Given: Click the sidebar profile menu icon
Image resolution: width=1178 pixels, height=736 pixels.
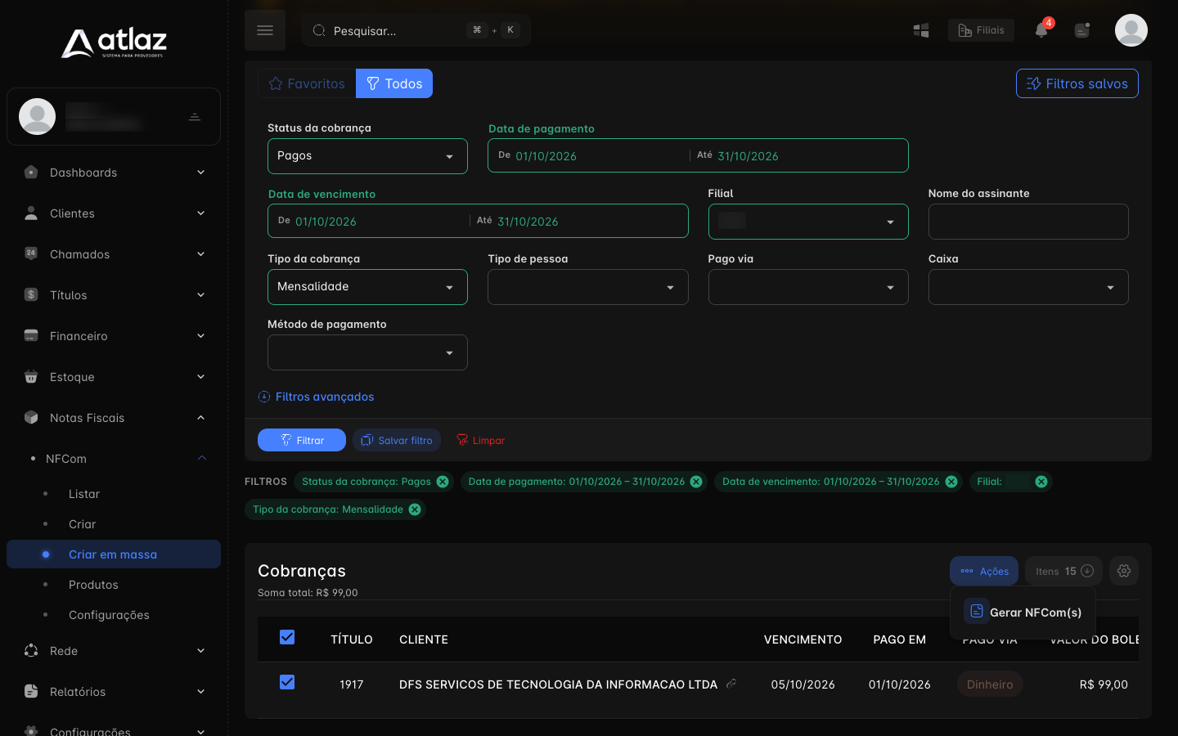Looking at the screenshot, I should (195, 117).
